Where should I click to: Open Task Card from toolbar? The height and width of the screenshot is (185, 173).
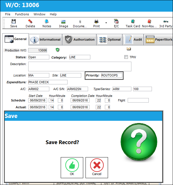(133, 22)
